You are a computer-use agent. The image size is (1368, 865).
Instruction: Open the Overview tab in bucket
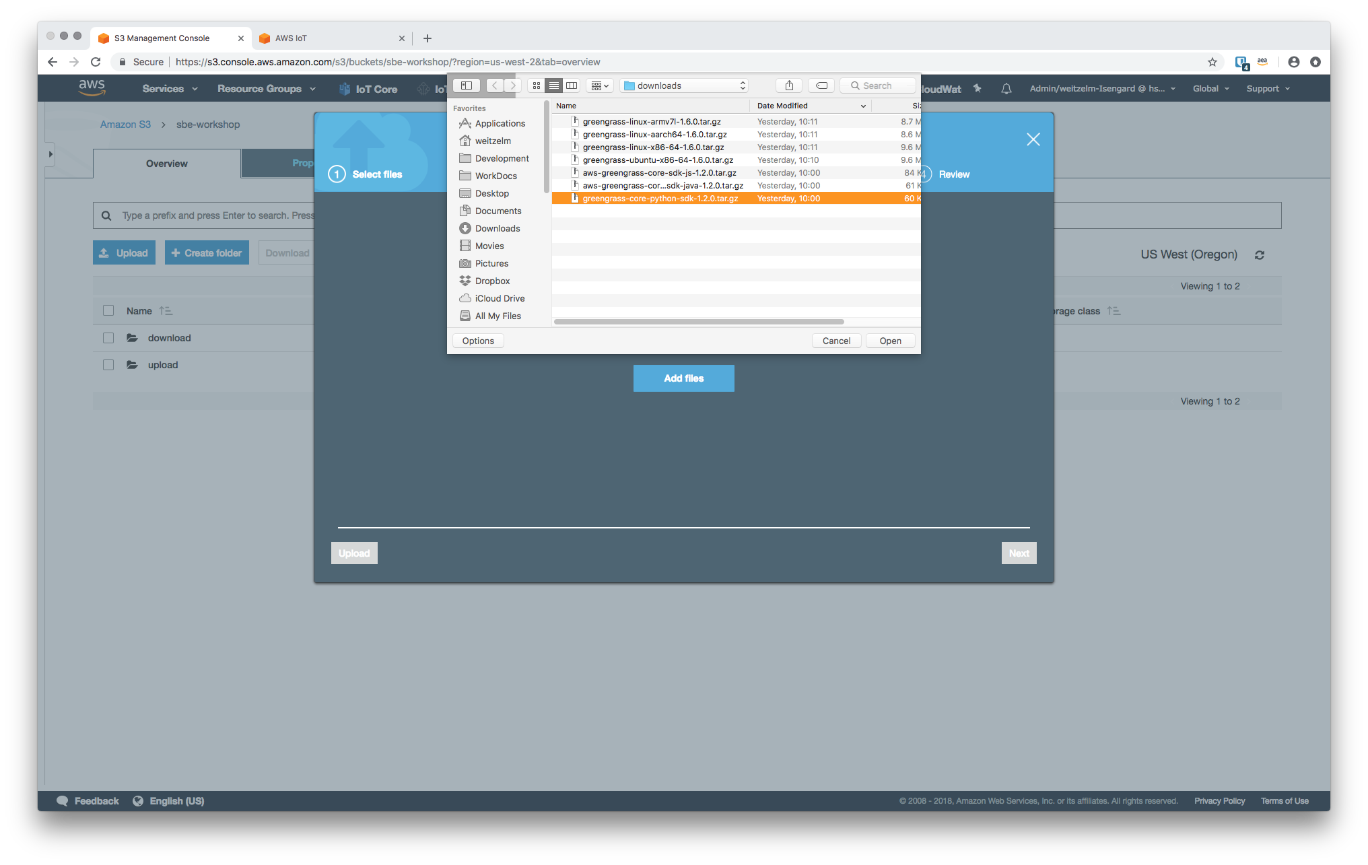tap(167, 164)
